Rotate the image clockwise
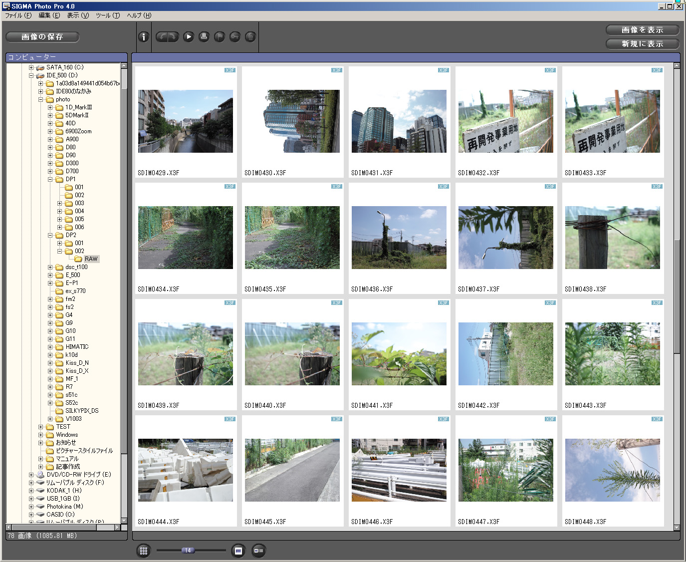The image size is (686, 562). [172, 36]
